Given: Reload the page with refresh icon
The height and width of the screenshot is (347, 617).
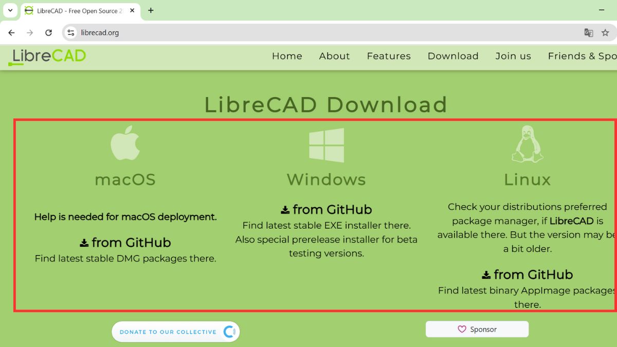Looking at the screenshot, I should pyautogui.click(x=48, y=32).
